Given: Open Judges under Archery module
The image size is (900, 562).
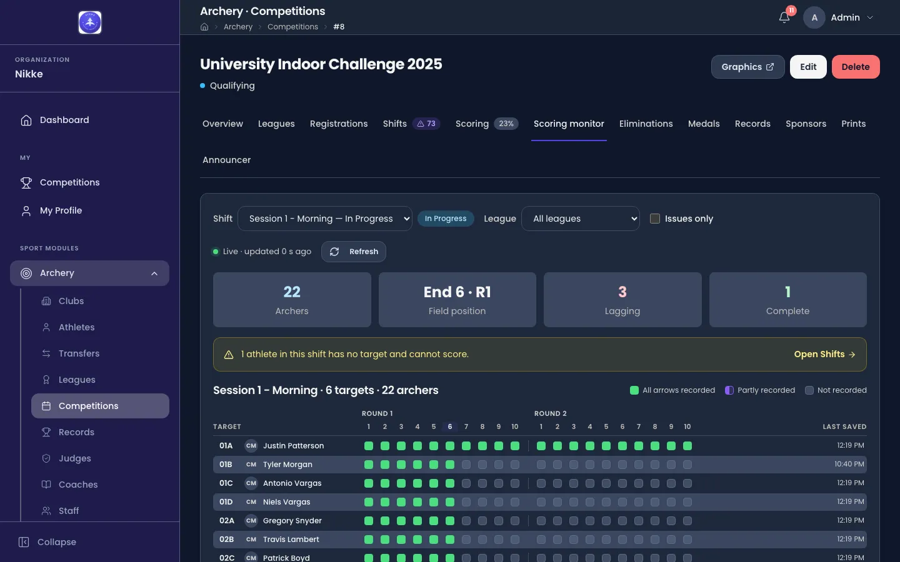Looking at the screenshot, I should (100, 458).
